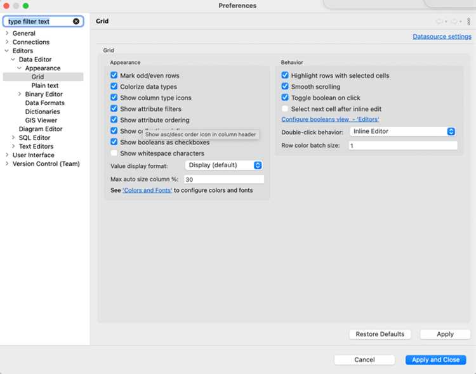Image resolution: width=476 pixels, height=374 pixels.
Task: Click Max auto size column % field
Action: click(x=224, y=179)
